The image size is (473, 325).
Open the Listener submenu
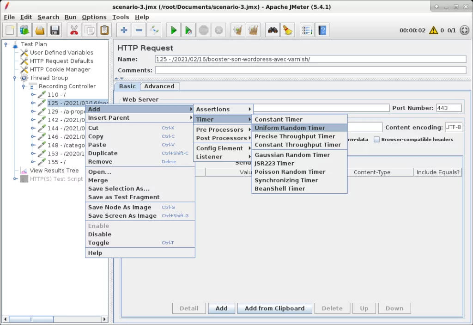[223, 157]
